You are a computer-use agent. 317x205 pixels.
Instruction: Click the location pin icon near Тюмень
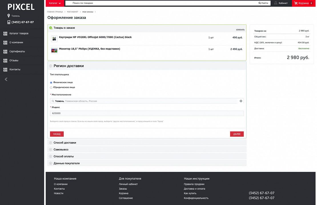click(9, 16)
